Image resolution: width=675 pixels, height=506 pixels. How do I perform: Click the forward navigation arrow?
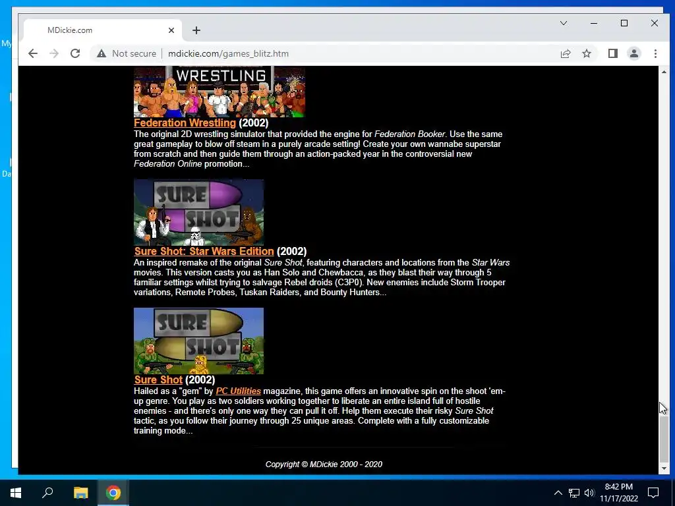point(54,53)
